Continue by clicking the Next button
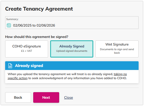144x106 pixels. pyautogui.click(x=46, y=97)
